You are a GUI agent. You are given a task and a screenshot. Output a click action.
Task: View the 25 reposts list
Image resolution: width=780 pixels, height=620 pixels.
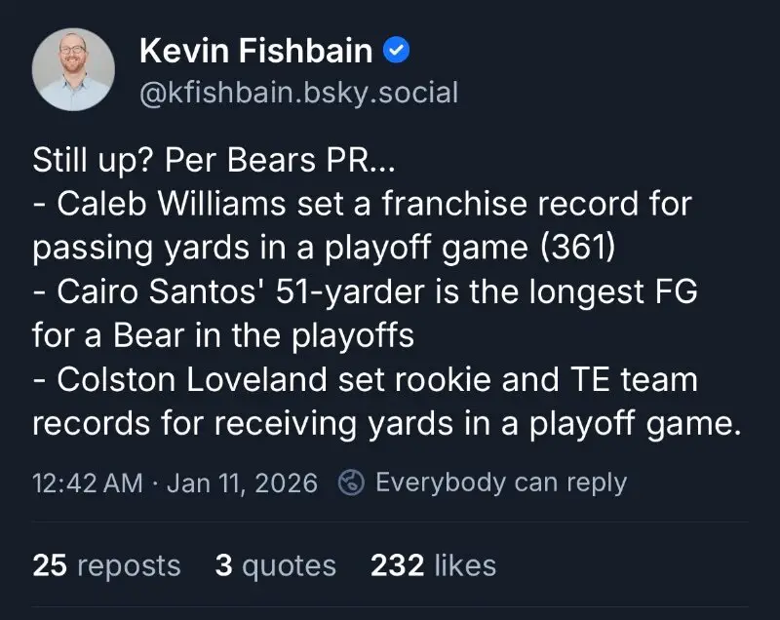click(106, 565)
